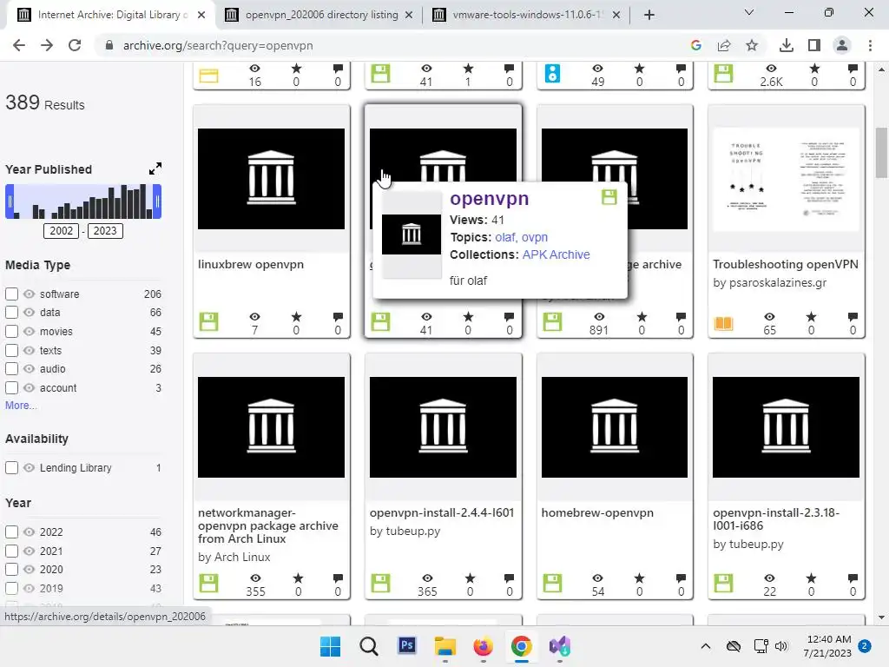Expand the Year Published histogram
Screen dimensions: 889x667
(155, 168)
